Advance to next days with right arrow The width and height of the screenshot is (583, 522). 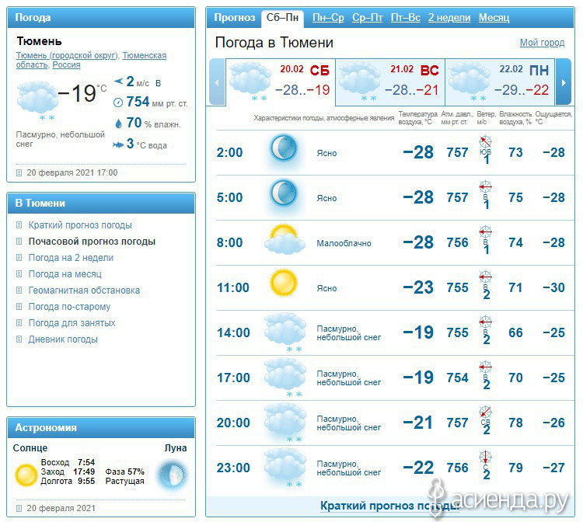click(x=564, y=82)
